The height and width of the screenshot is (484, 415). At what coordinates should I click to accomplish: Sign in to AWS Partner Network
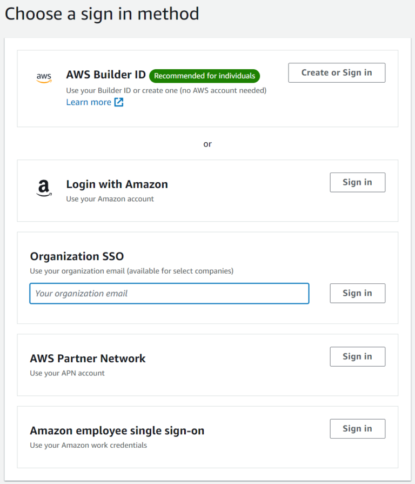(x=357, y=356)
